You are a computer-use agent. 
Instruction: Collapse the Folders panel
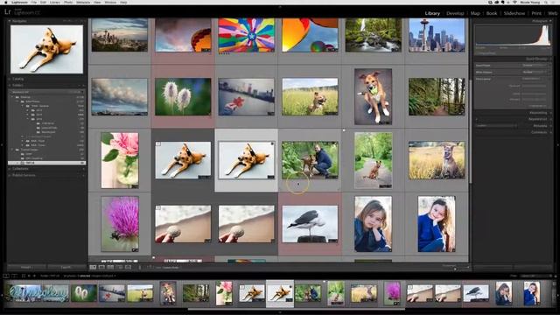click(17, 86)
